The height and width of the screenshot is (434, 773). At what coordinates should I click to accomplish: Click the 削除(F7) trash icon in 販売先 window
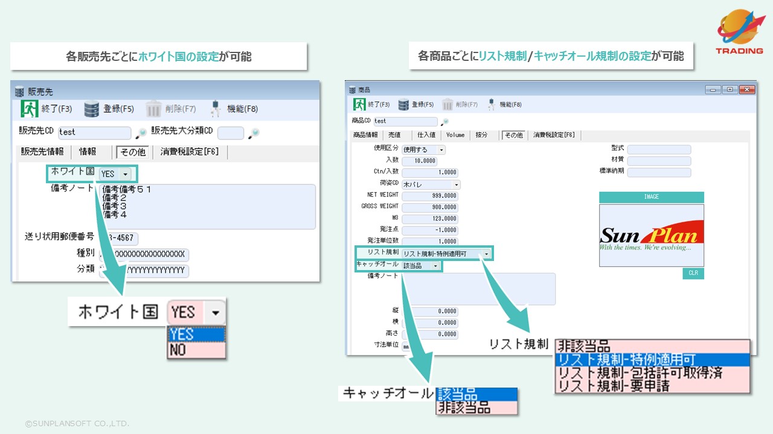pyautogui.click(x=154, y=109)
